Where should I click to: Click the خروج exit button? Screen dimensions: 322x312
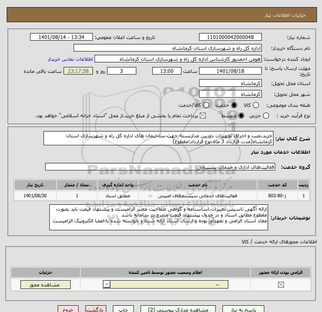pos(68,309)
